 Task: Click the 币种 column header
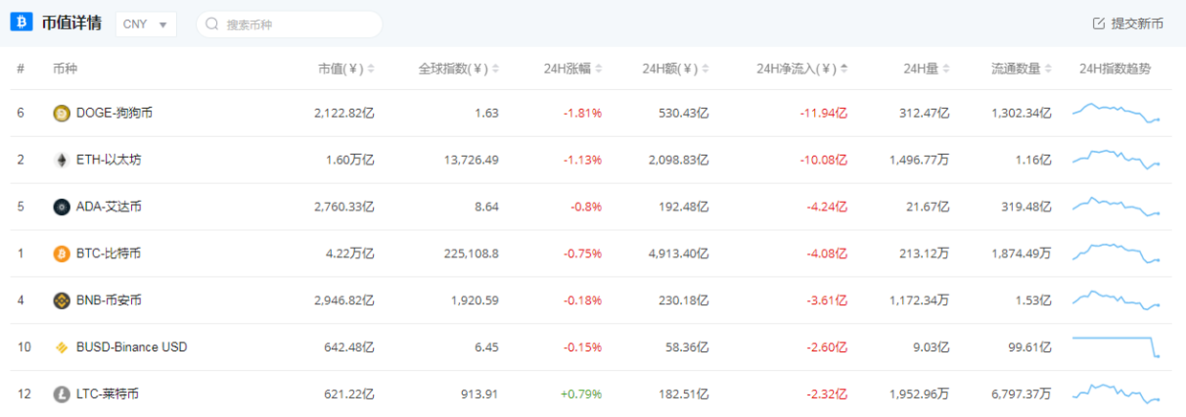click(65, 69)
